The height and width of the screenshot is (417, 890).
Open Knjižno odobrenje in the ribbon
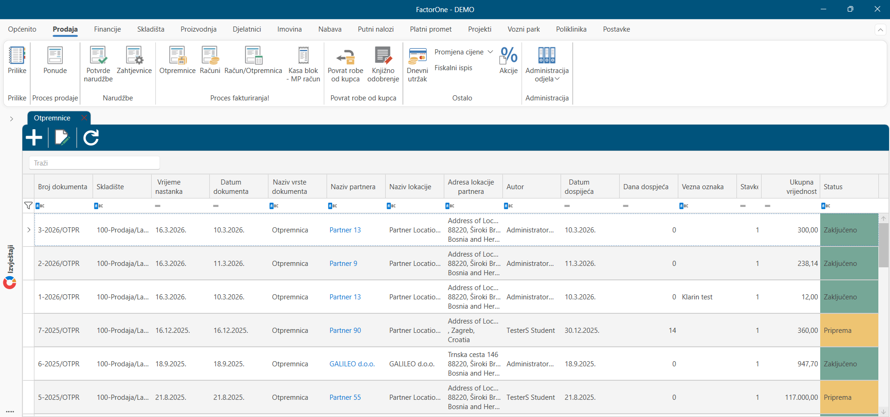[383, 64]
